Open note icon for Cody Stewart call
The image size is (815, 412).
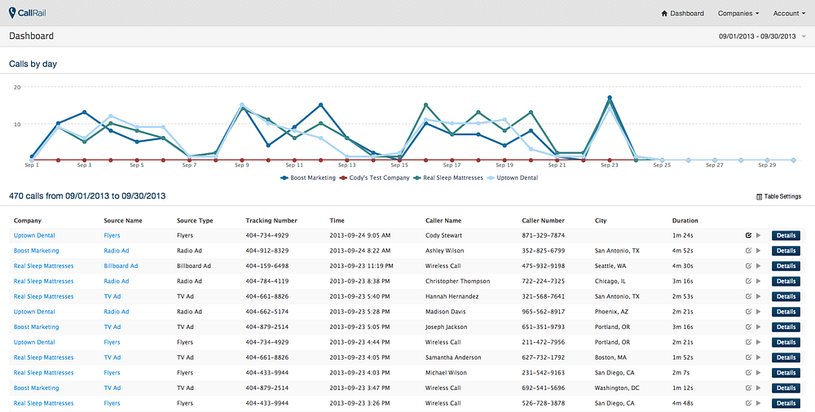748,235
